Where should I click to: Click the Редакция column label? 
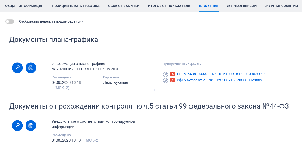click(x=111, y=77)
